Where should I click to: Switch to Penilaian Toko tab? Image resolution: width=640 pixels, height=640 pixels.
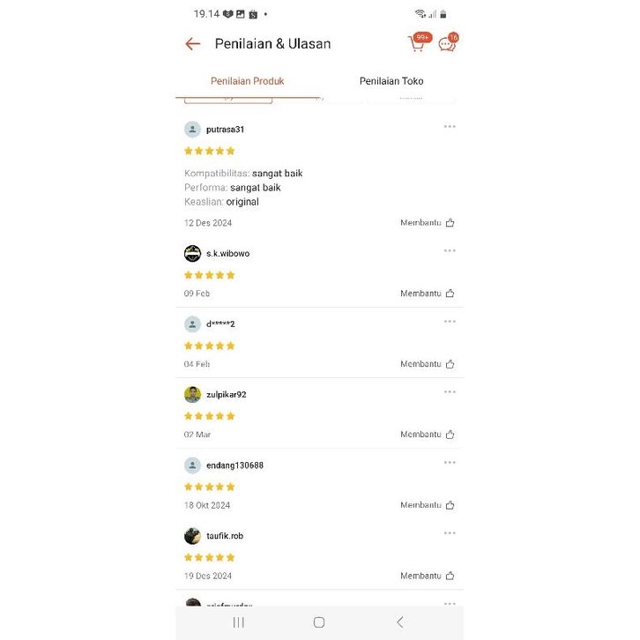[x=391, y=81]
